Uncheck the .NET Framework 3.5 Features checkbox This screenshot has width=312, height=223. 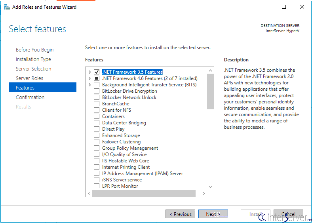coord(97,72)
